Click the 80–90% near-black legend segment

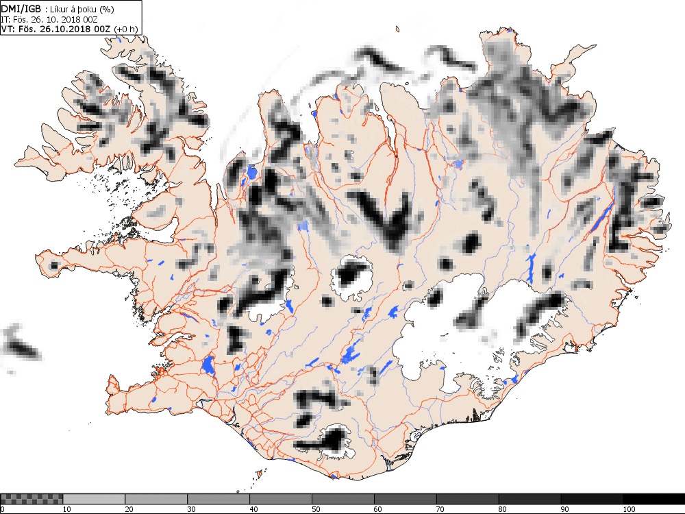[x=530, y=499]
